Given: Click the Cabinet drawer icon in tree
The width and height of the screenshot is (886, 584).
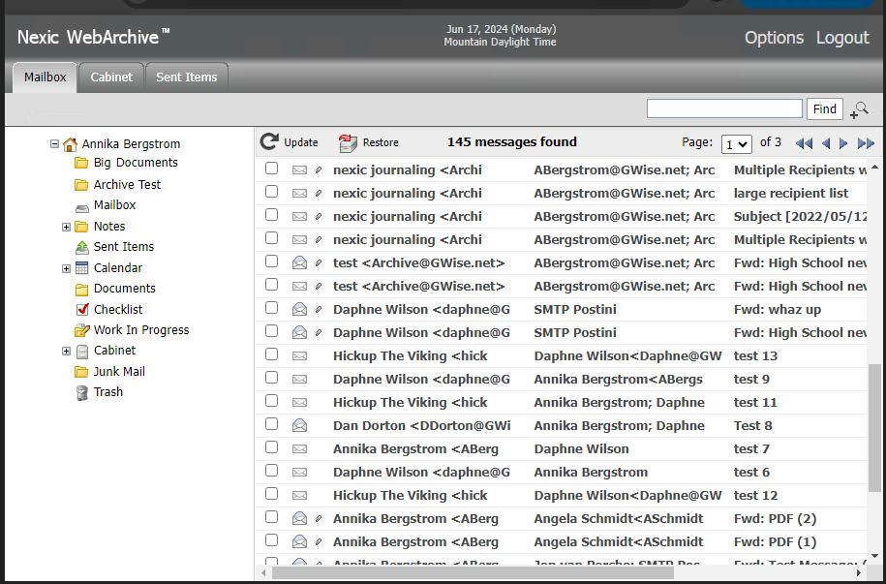Looking at the screenshot, I should coord(82,352).
